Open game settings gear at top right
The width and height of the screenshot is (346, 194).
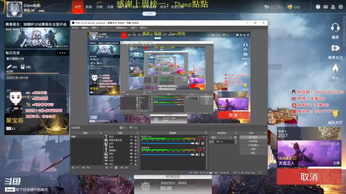click(x=341, y=7)
